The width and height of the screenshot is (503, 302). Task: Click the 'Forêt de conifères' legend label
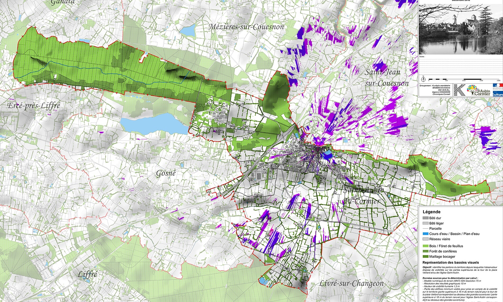(443, 251)
